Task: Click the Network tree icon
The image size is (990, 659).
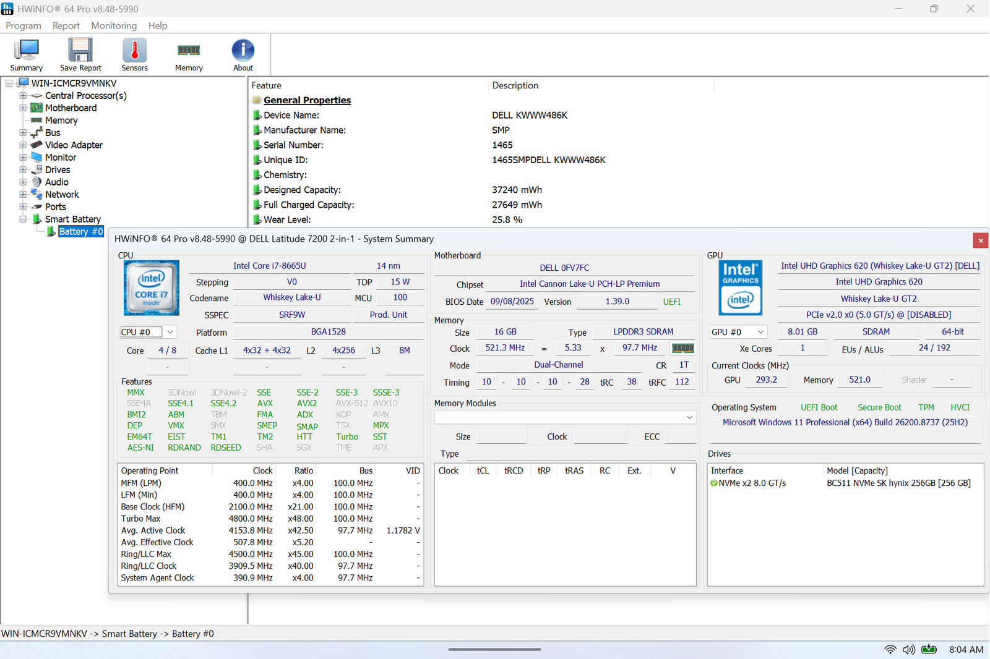Action: click(37, 194)
